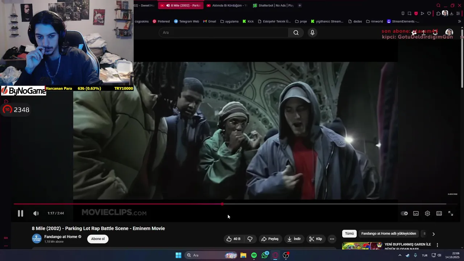Open browser extensions puzzle icon
Screen dimensions: 464x261
click(438, 13)
